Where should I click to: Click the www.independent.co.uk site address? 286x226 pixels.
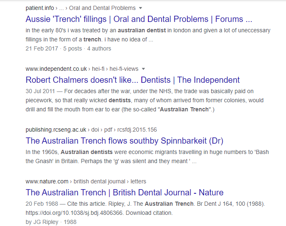point(56,69)
